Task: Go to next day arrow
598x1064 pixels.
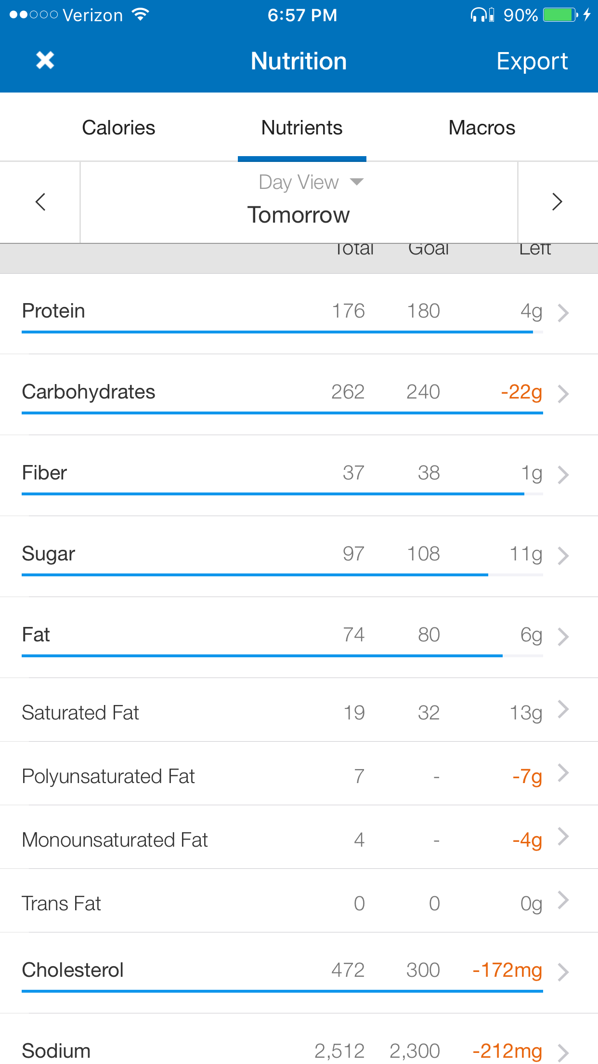Action: (x=557, y=202)
